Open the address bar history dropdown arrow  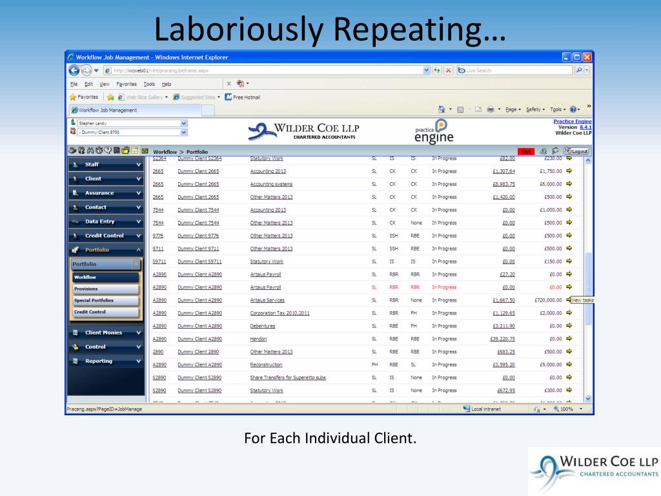tap(426, 70)
